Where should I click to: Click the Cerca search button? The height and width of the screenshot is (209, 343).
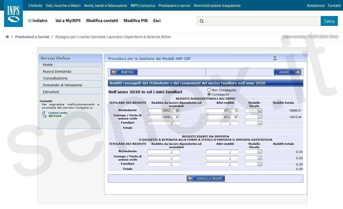(x=329, y=21)
